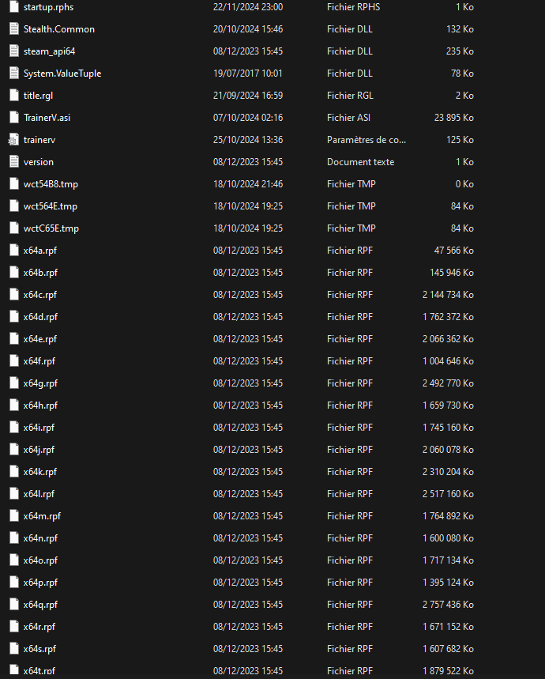Click the version text document icon
The height and width of the screenshot is (679, 545).
pos(13,162)
